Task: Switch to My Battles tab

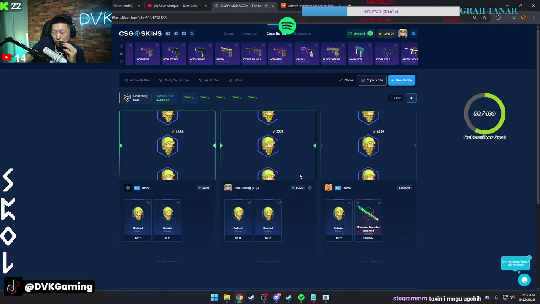Action: tap(209, 80)
